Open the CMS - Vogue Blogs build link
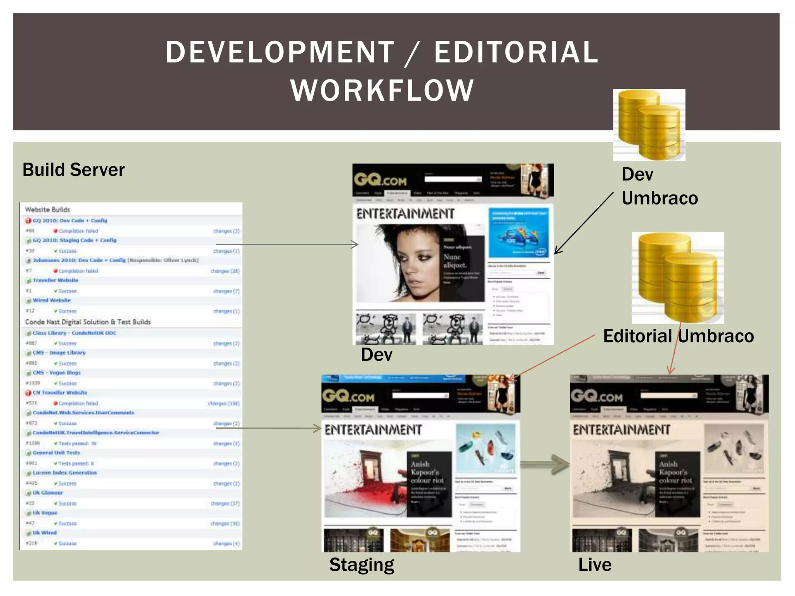The width and height of the screenshot is (795, 596). (x=56, y=372)
